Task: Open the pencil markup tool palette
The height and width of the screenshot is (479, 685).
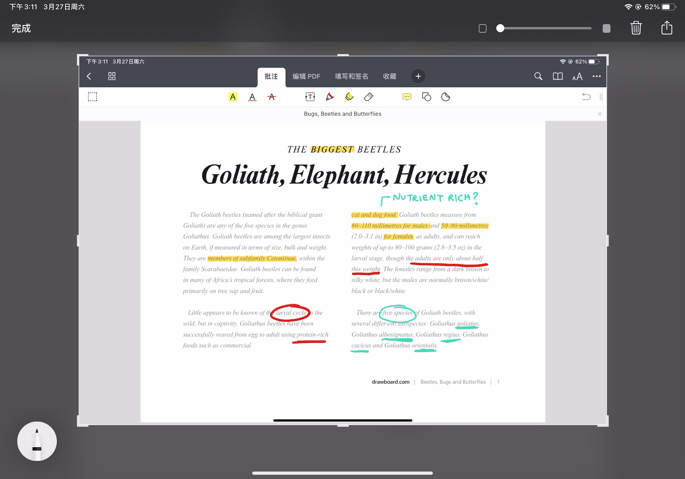Action: coord(37,441)
